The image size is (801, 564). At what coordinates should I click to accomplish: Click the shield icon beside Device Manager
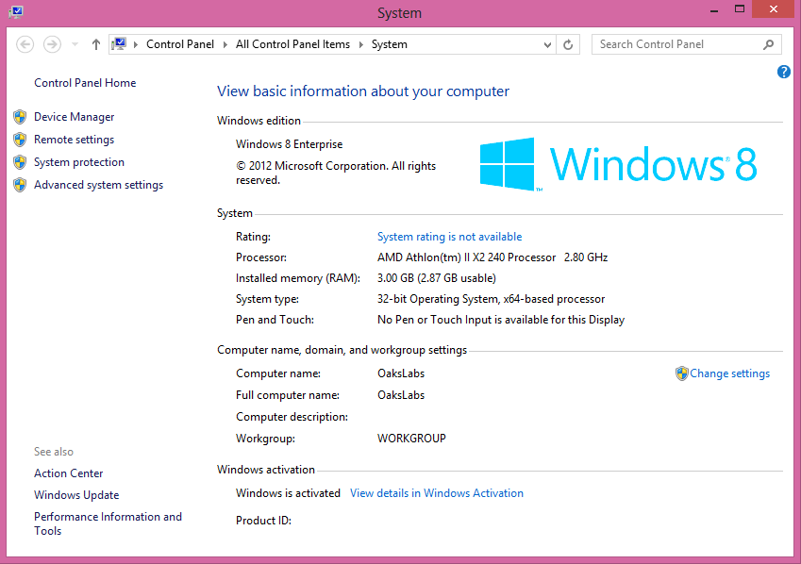[x=20, y=117]
